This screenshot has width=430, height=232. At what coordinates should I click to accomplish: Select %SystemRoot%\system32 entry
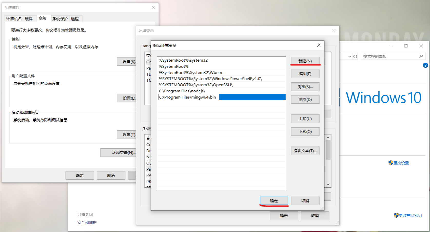pyautogui.click(x=221, y=60)
